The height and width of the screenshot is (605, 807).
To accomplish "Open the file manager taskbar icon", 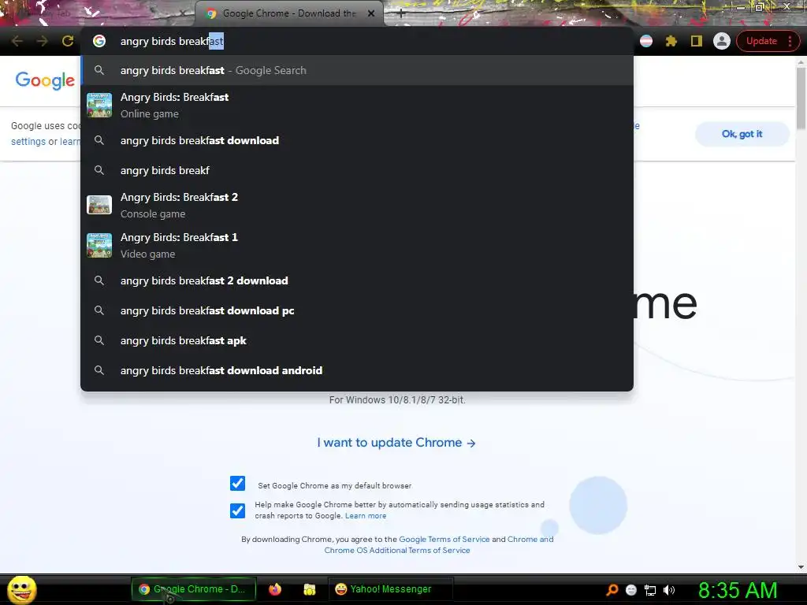I will pyautogui.click(x=309, y=589).
